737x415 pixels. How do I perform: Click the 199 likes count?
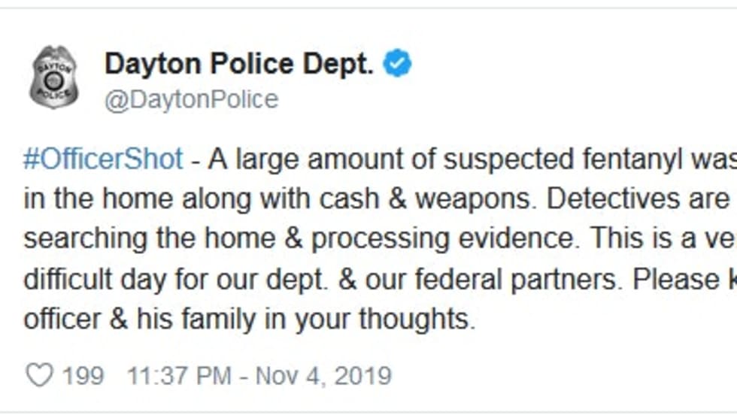pos(83,375)
